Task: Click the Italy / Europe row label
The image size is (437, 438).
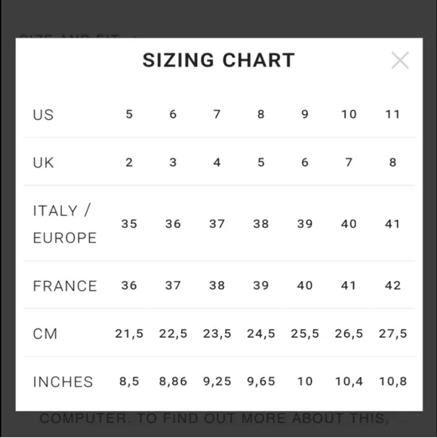Action: click(x=65, y=224)
